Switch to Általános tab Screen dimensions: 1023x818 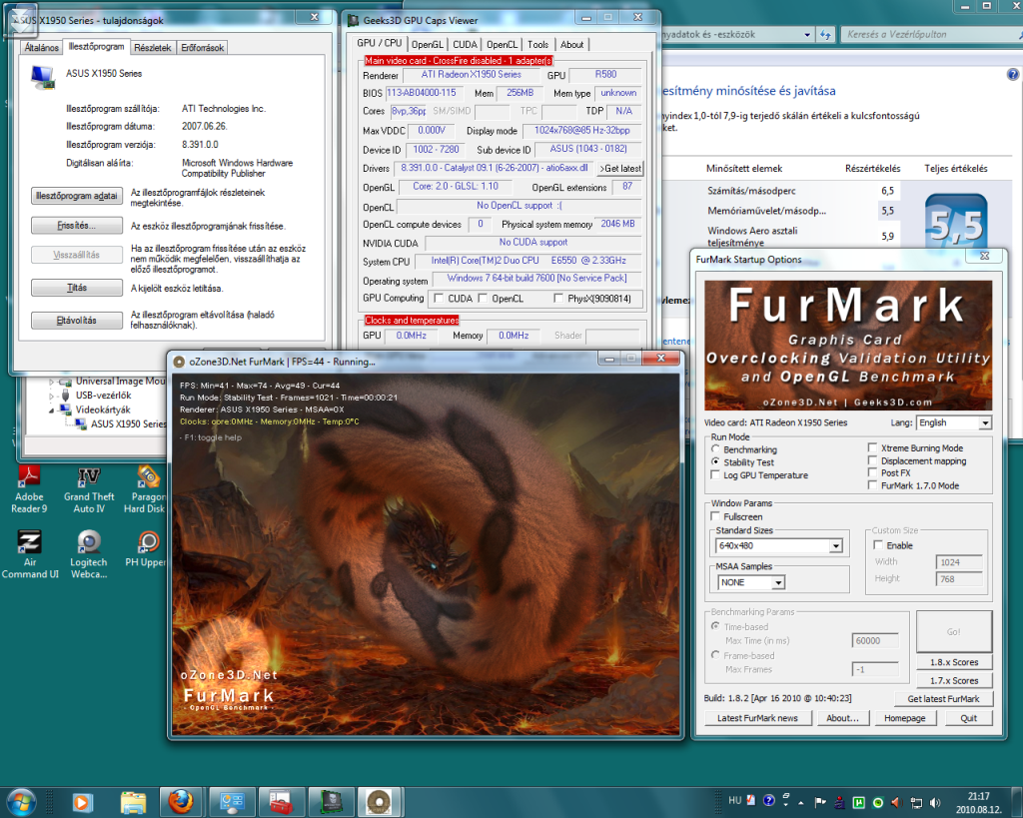pyautogui.click(x=42, y=48)
